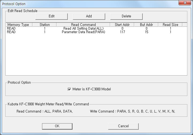Click the Edit button
193x135 pixels.
tap(51, 16)
